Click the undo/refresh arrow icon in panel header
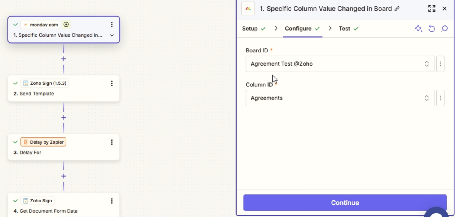 (x=432, y=29)
